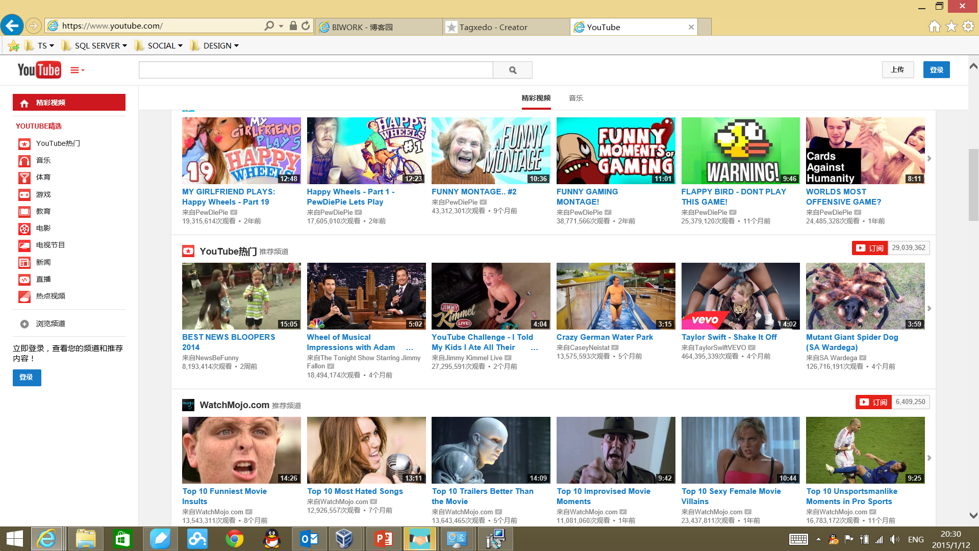This screenshot has width=979, height=551.
Task: Open YouTube热门 sidebar icon
Action: pyautogui.click(x=24, y=144)
